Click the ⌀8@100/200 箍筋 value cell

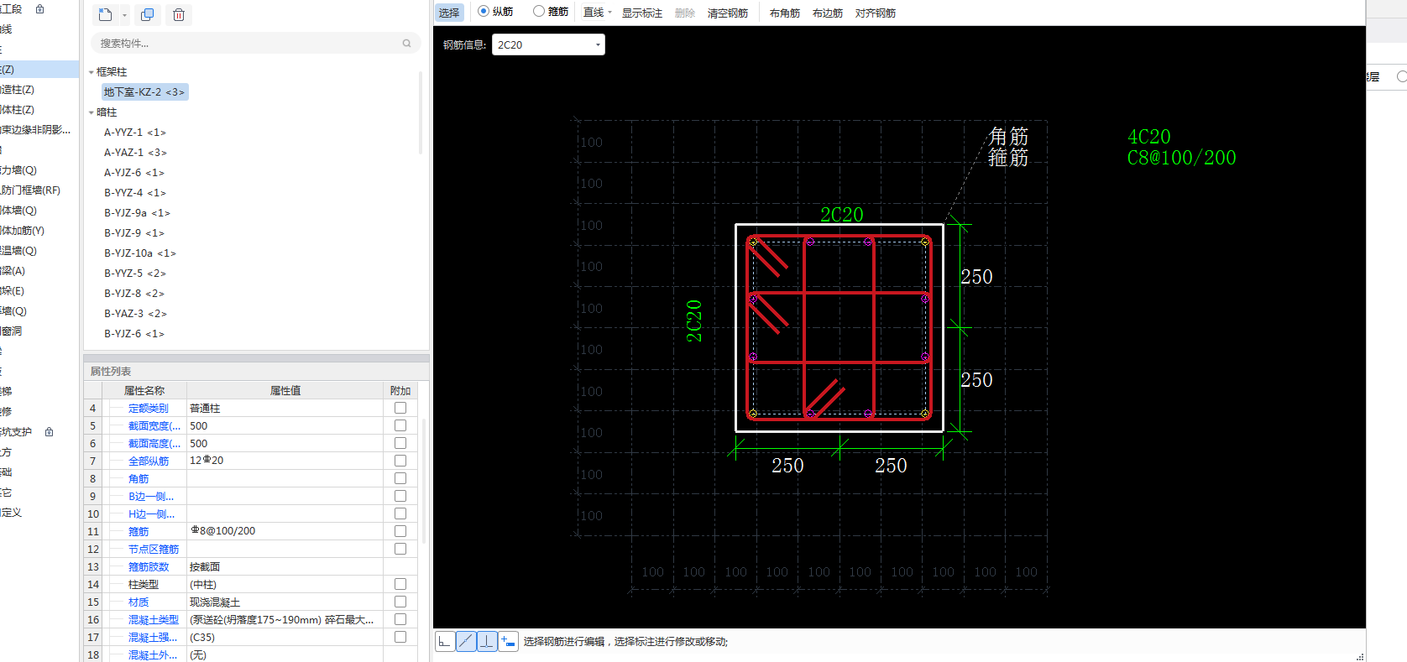285,531
